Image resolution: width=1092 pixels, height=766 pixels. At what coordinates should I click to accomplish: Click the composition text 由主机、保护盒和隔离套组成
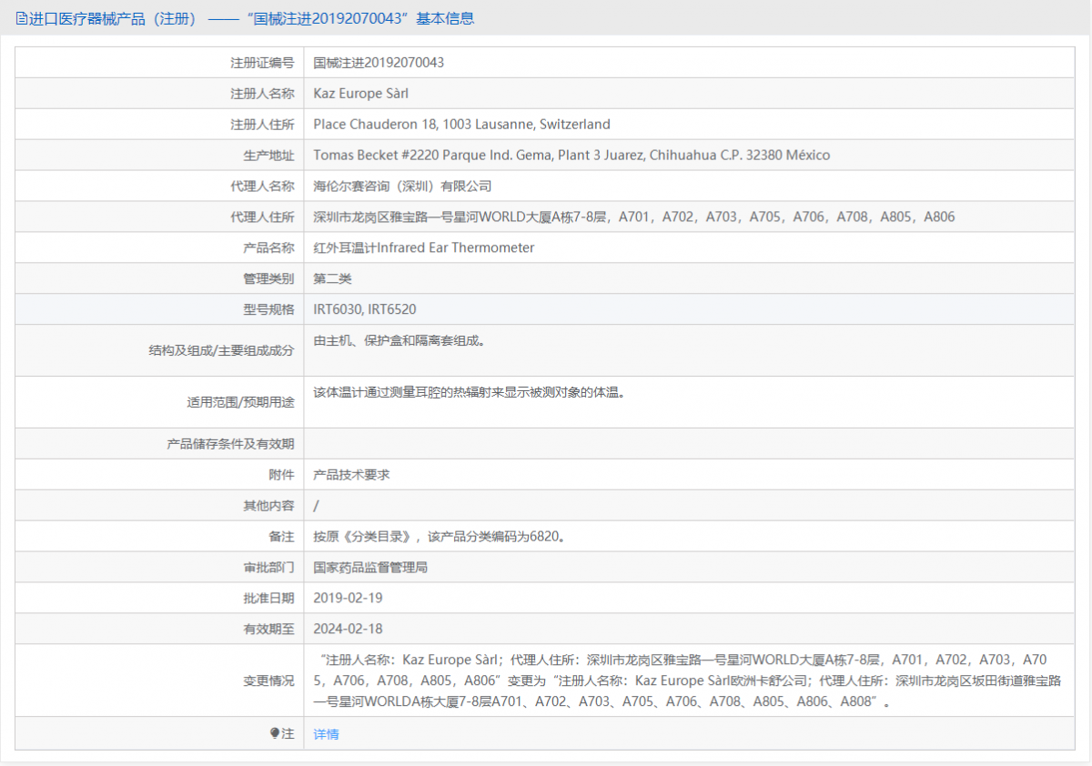[399, 341]
